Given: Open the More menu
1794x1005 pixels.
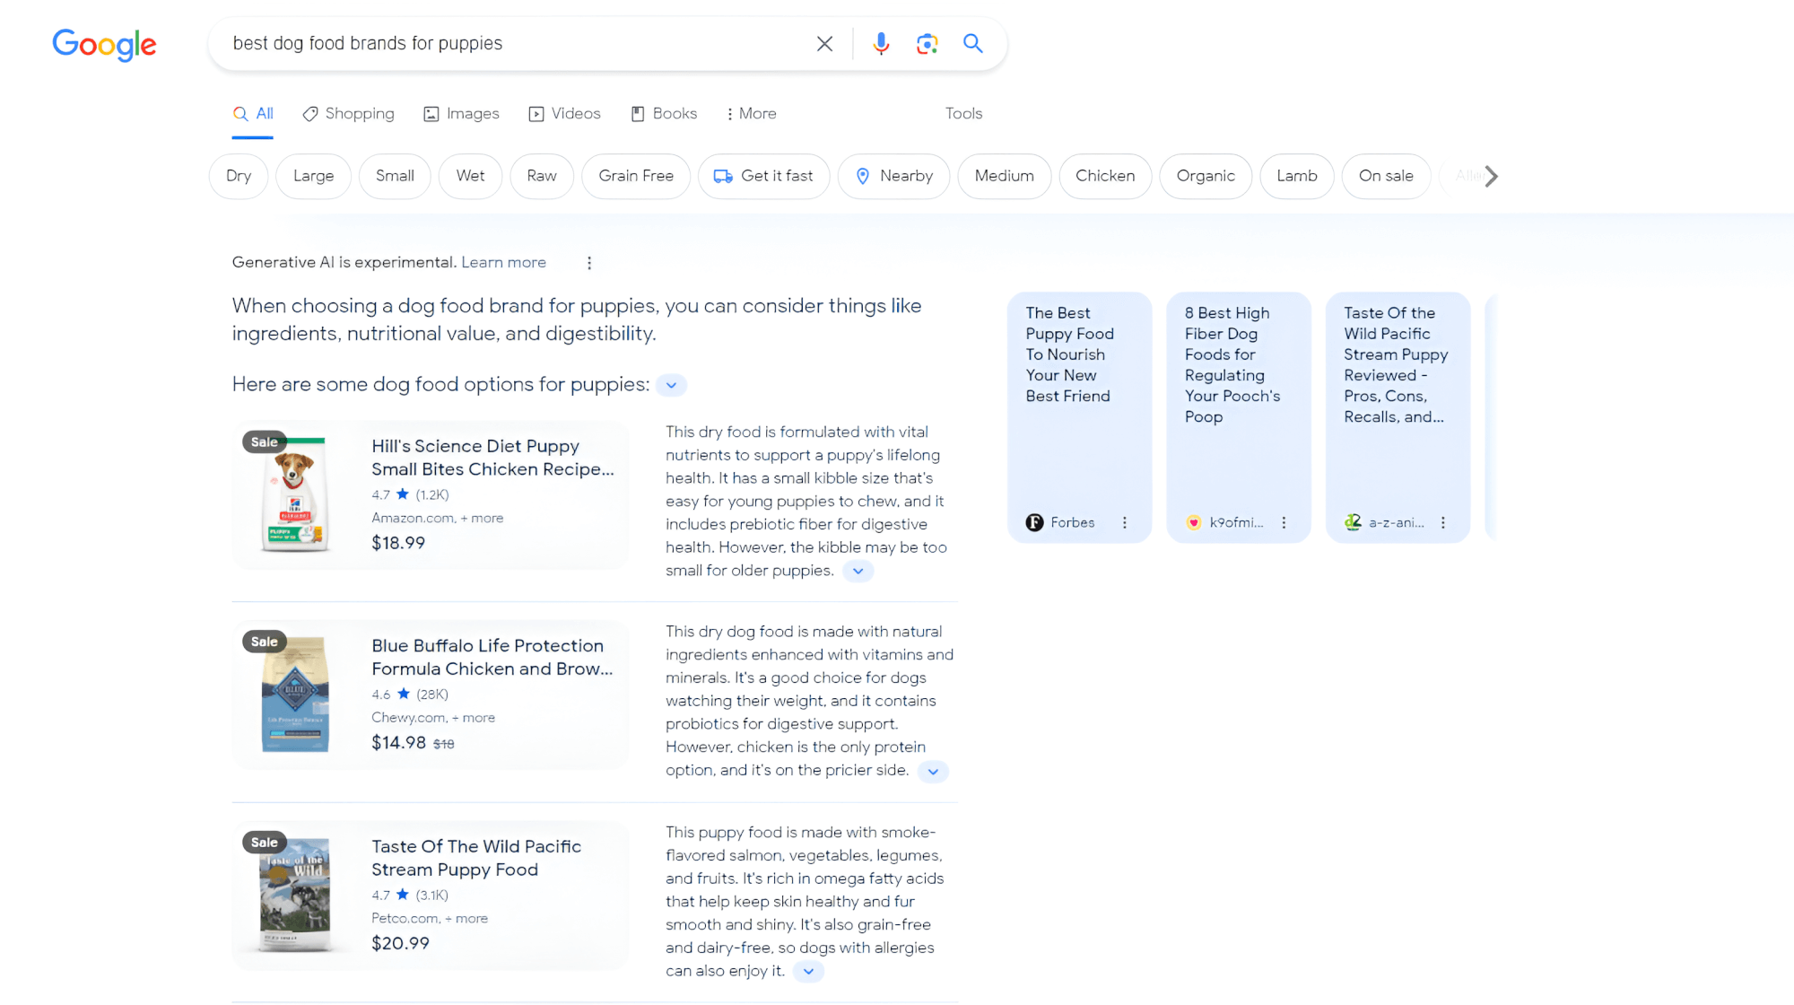Looking at the screenshot, I should click(x=751, y=114).
